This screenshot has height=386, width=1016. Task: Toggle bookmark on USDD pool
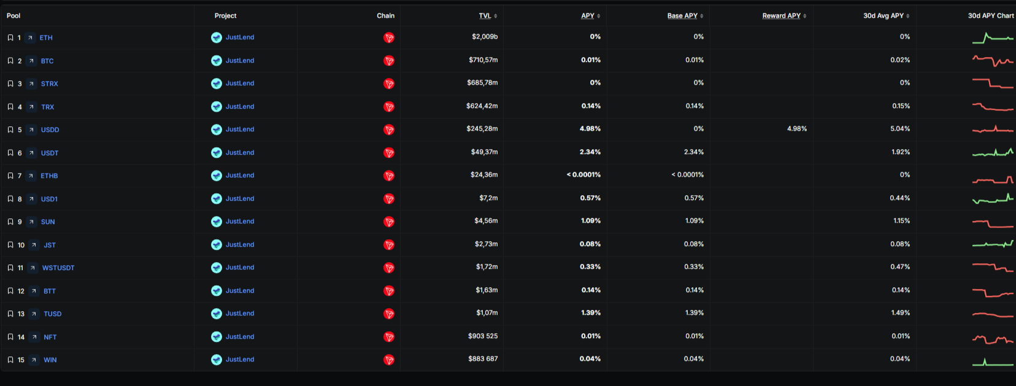(10, 130)
